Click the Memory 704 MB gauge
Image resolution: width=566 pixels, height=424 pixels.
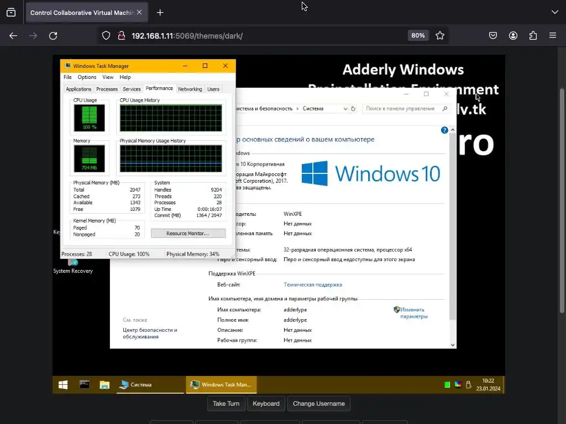coord(89,158)
